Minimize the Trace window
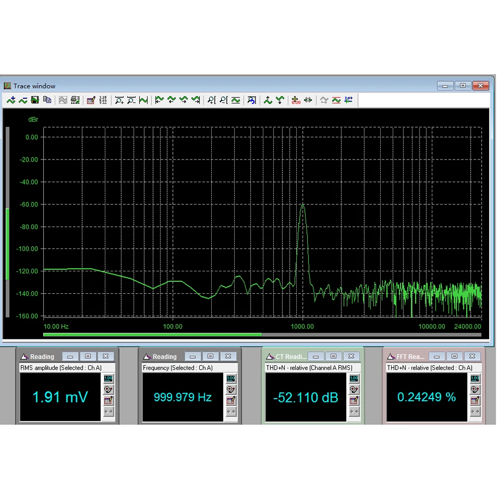Screen dimensions: 497x497 pos(445,85)
